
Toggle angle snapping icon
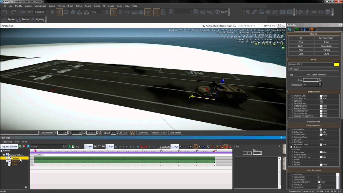click(157, 12)
